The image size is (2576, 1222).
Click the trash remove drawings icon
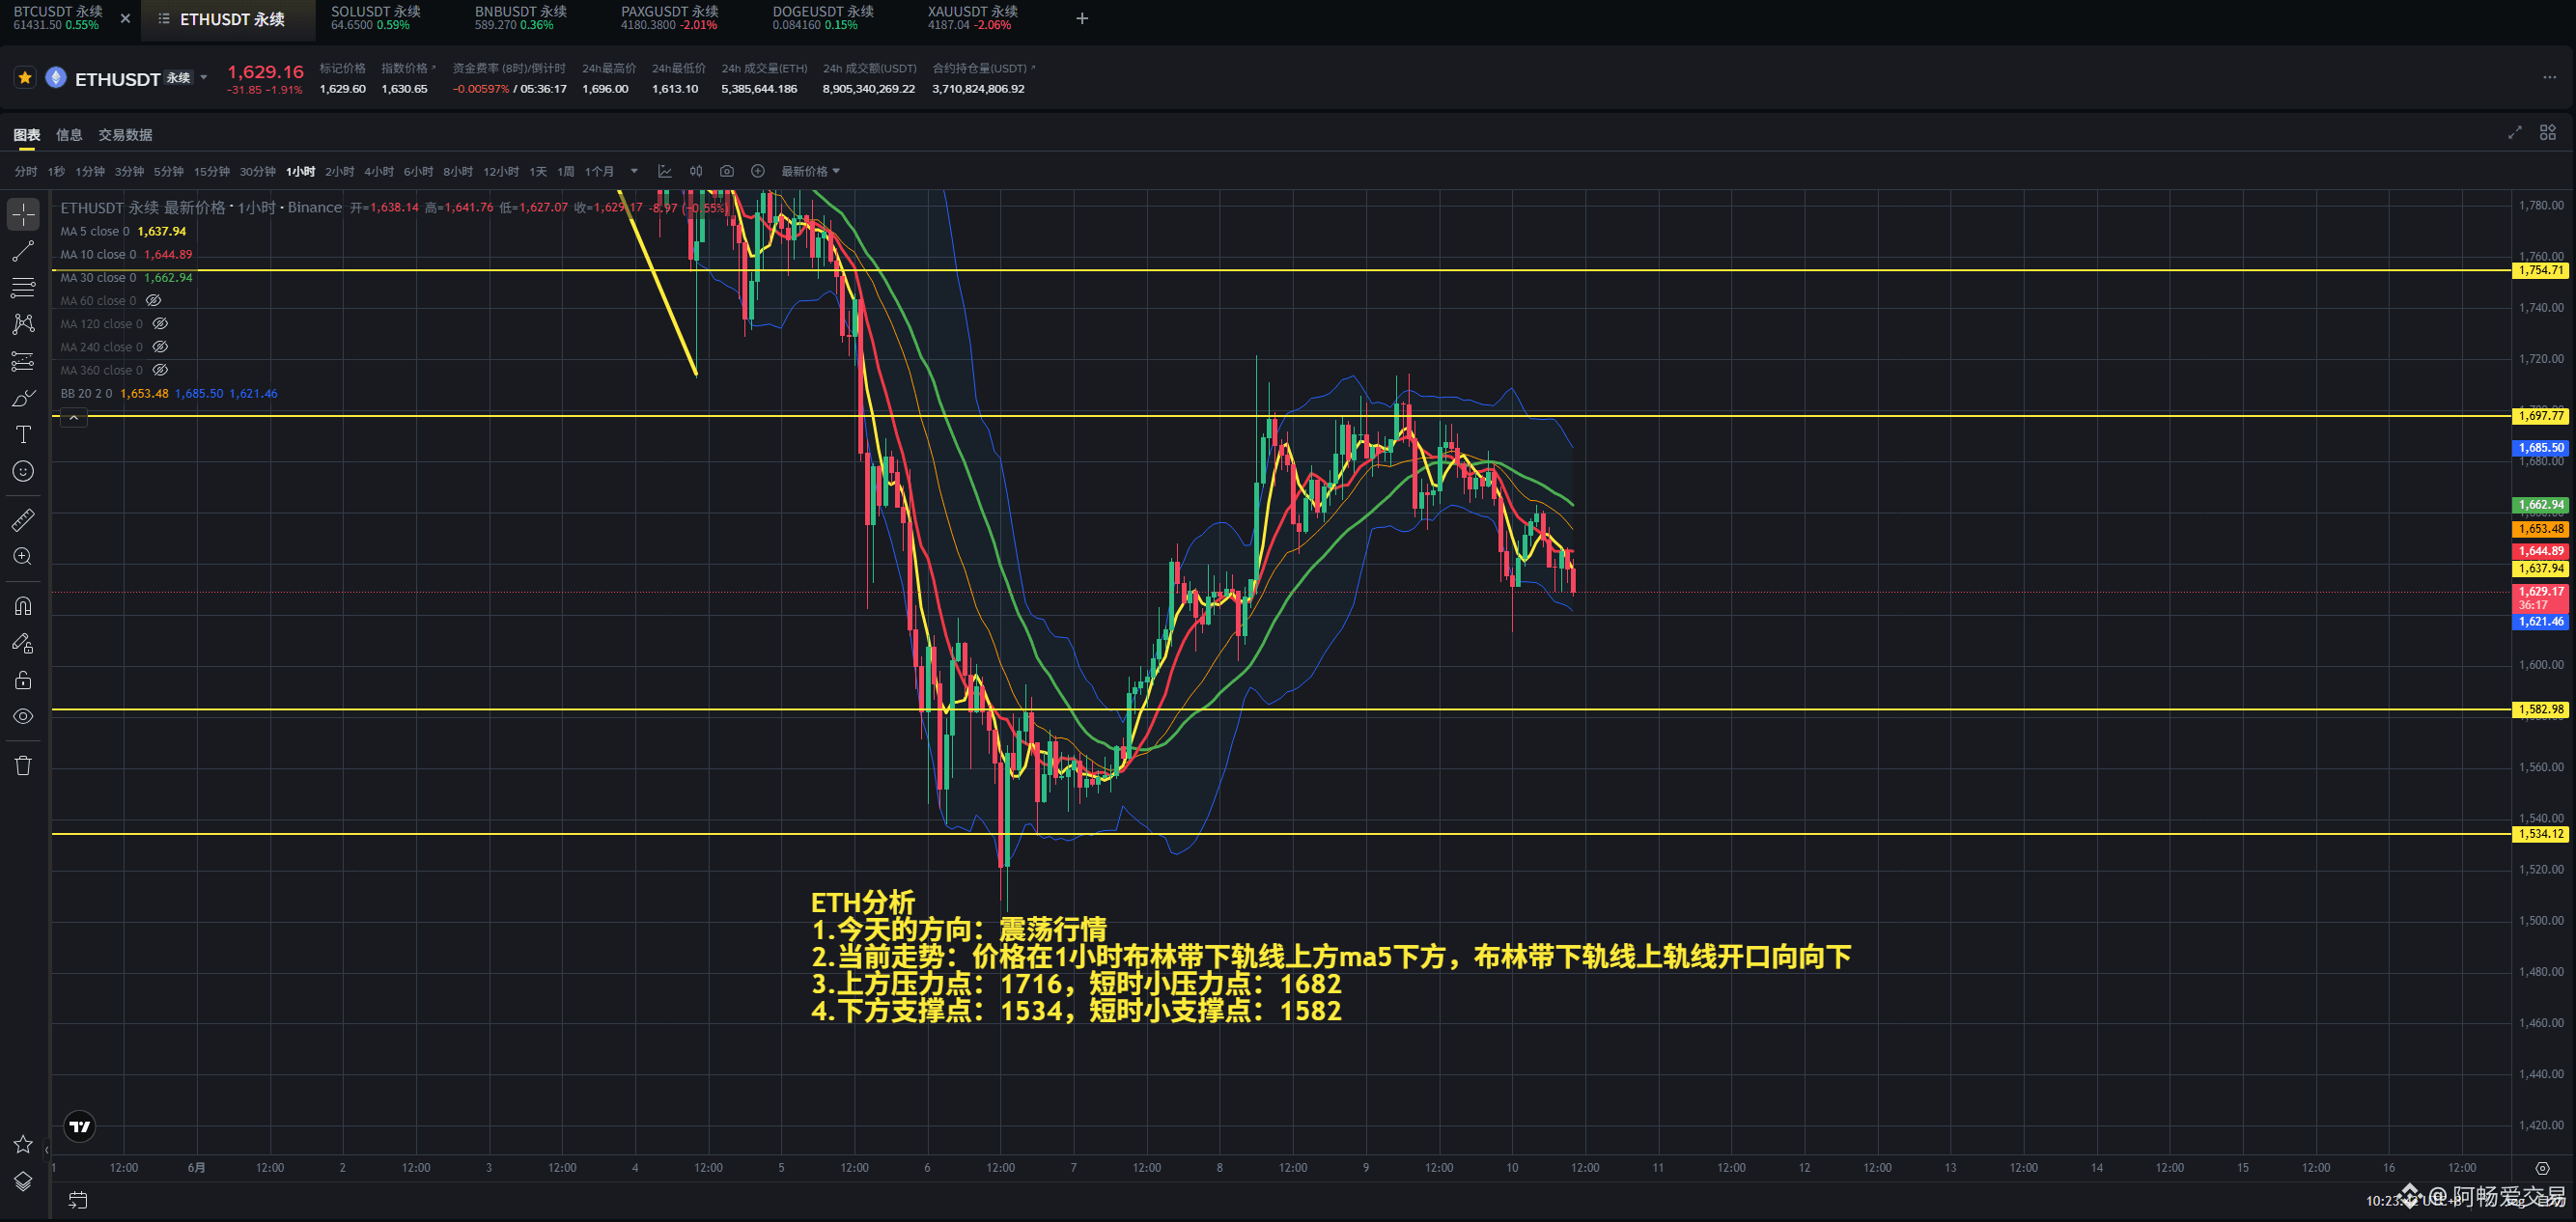pyautogui.click(x=23, y=766)
